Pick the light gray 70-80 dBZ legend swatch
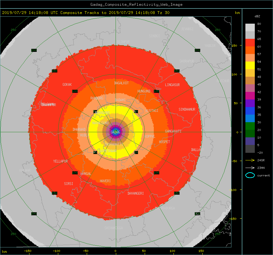273x255 pixels. tap(250, 28)
